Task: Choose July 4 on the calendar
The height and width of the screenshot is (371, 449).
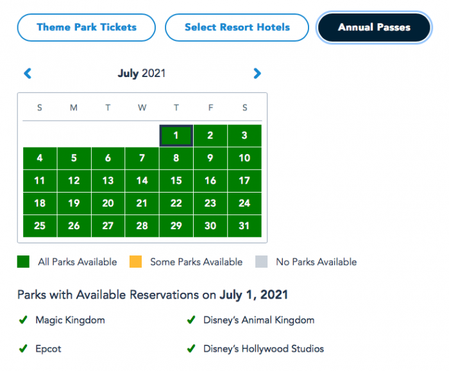Action: (40, 158)
